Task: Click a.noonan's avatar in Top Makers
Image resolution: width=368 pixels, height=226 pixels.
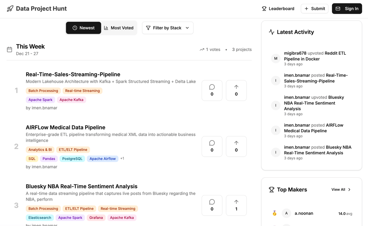Action: click(x=286, y=213)
